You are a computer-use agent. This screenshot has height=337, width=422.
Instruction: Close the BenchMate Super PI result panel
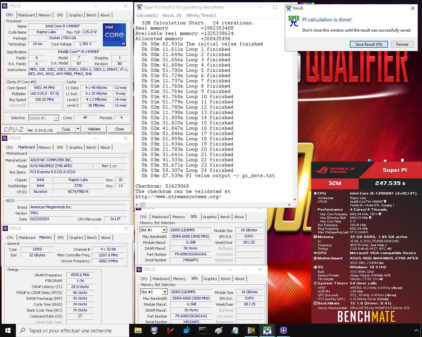coord(418,165)
